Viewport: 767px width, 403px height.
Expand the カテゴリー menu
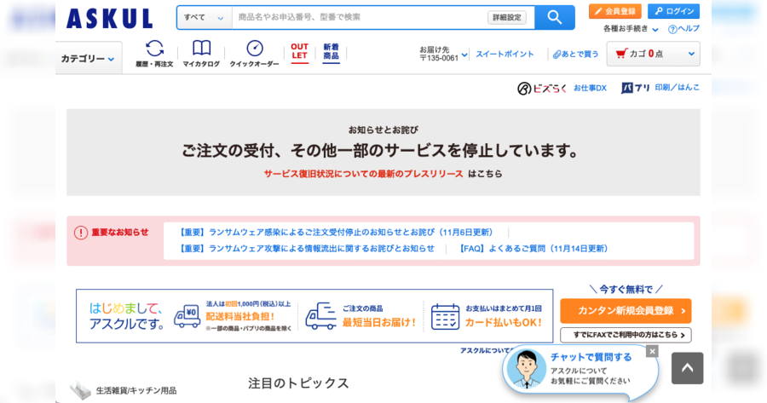89,59
